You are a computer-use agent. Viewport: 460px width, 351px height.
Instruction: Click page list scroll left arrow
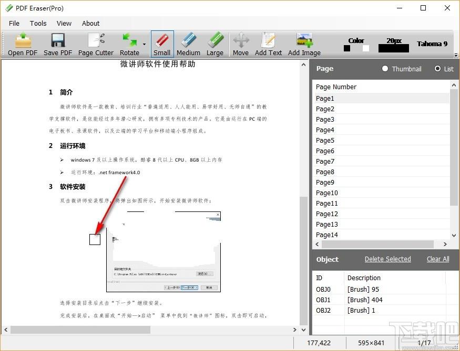tap(317, 244)
